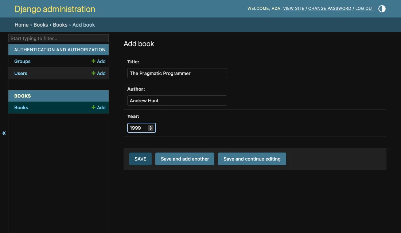Click the Welcome, Ada greeting text
This screenshot has height=233, width=401.
(264, 8)
